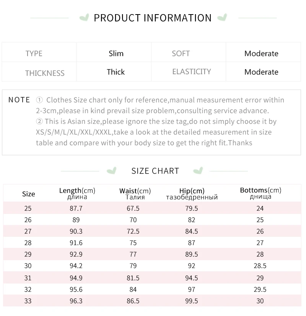Select the PRODUCT INFORMATION heading
The height and width of the screenshot is (316, 306).
click(x=153, y=18)
